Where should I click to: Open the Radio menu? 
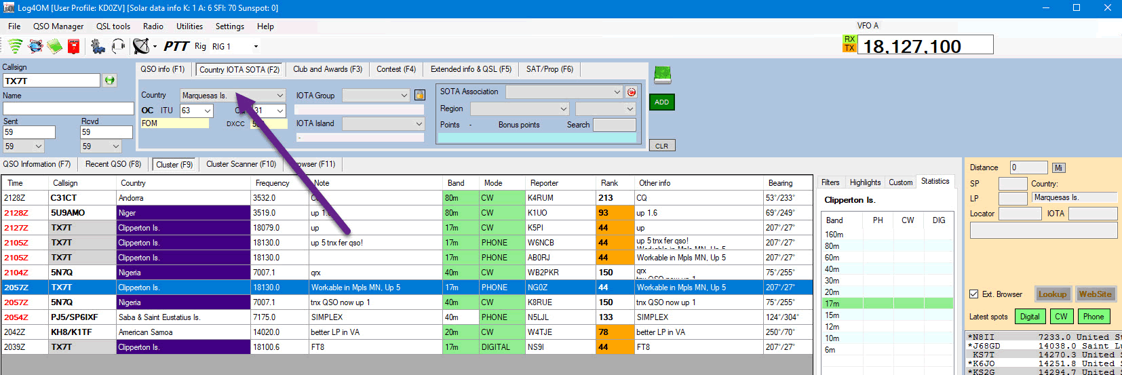point(153,26)
